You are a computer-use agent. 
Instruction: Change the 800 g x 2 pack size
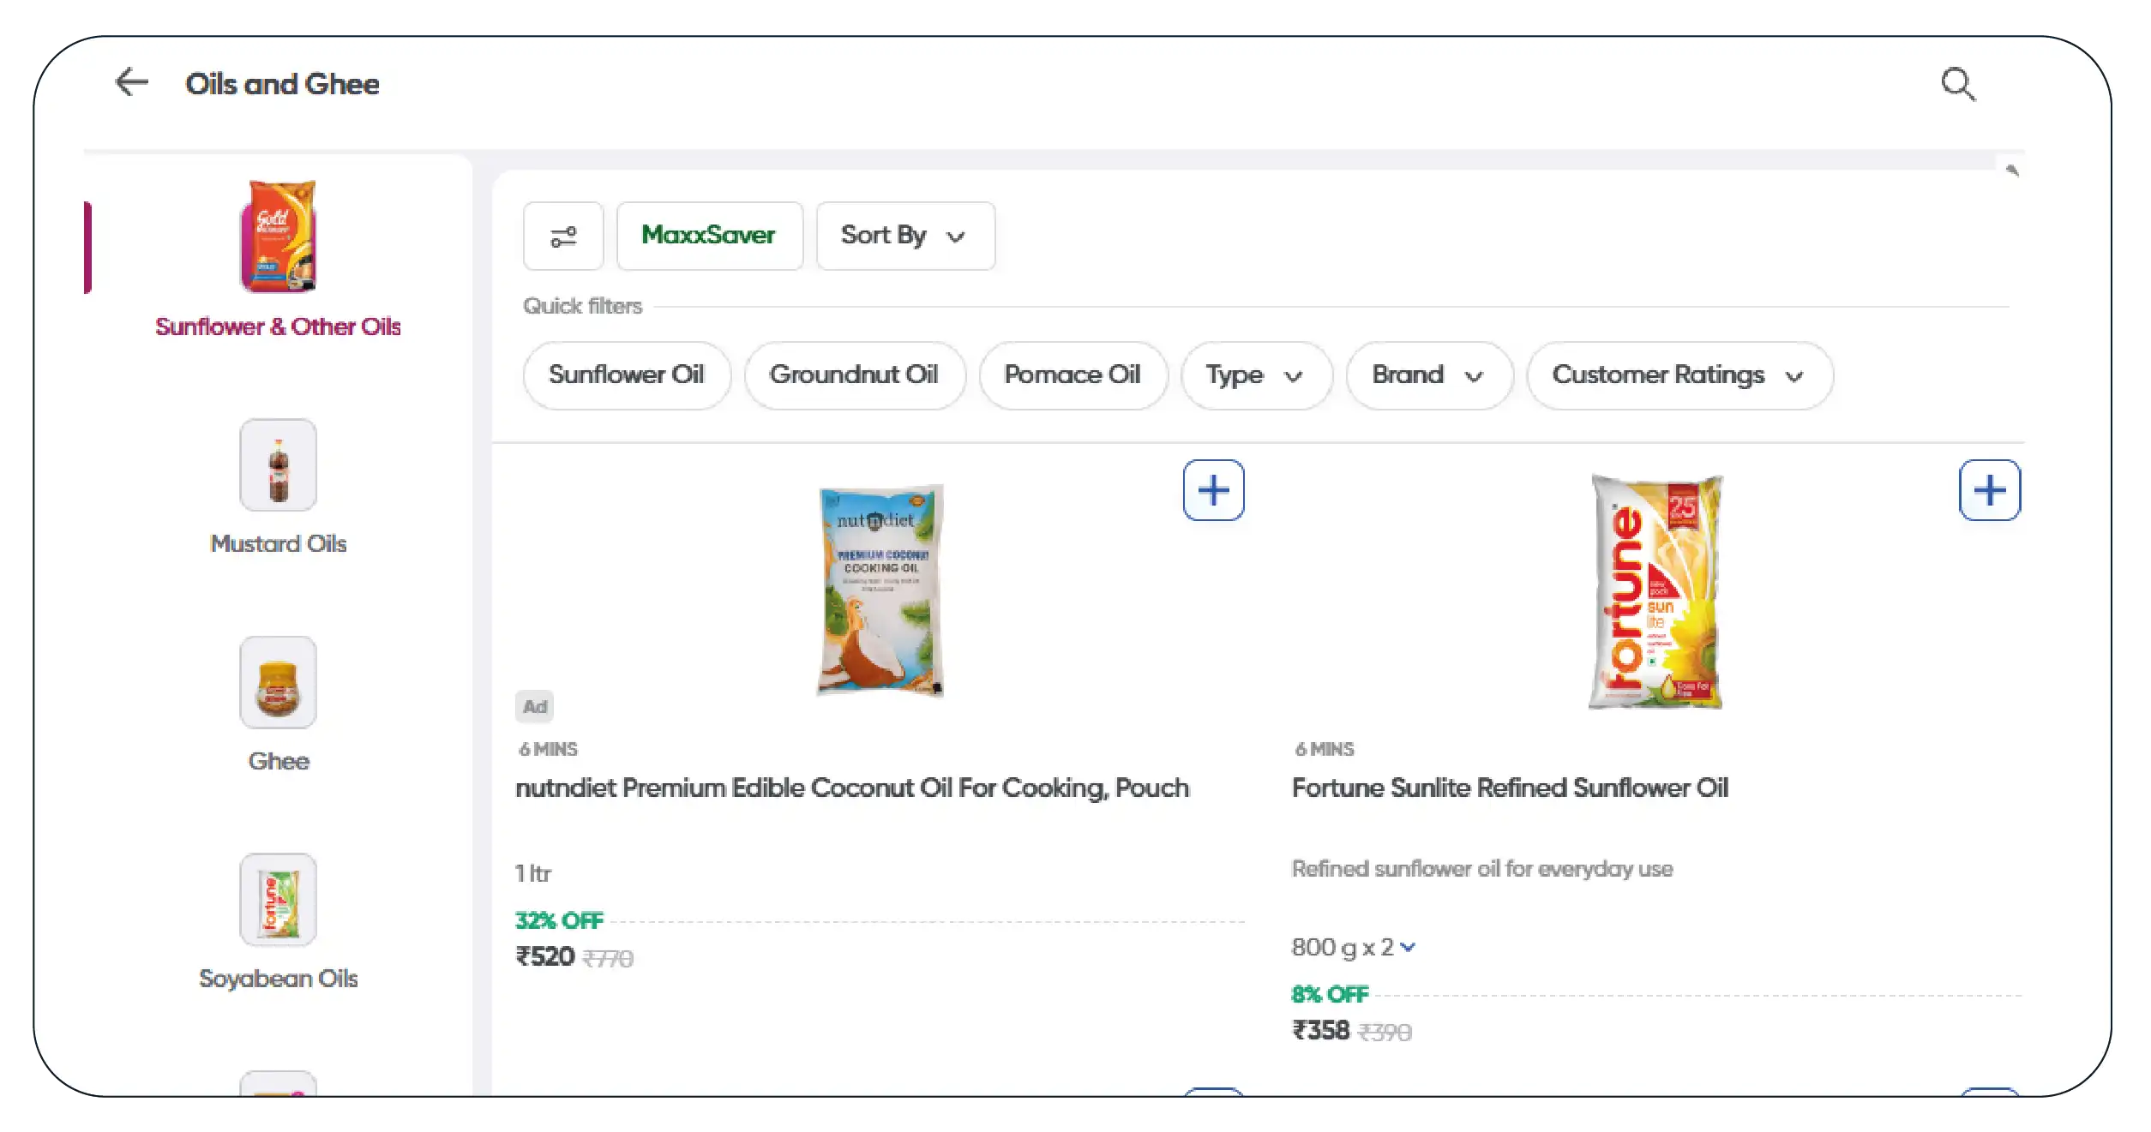1354,947
